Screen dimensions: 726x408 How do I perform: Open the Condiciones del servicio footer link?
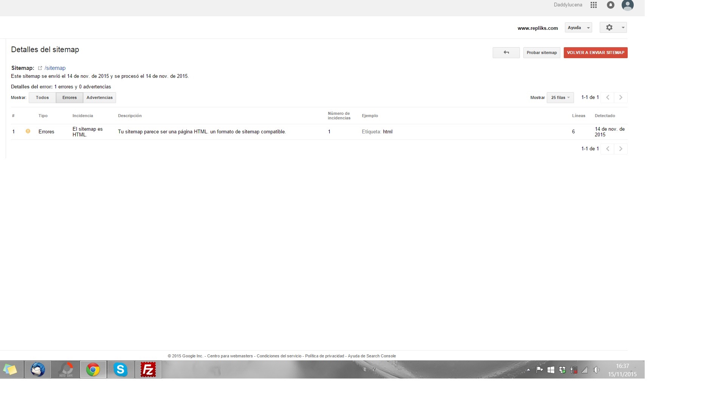click(x=279, y=356)
